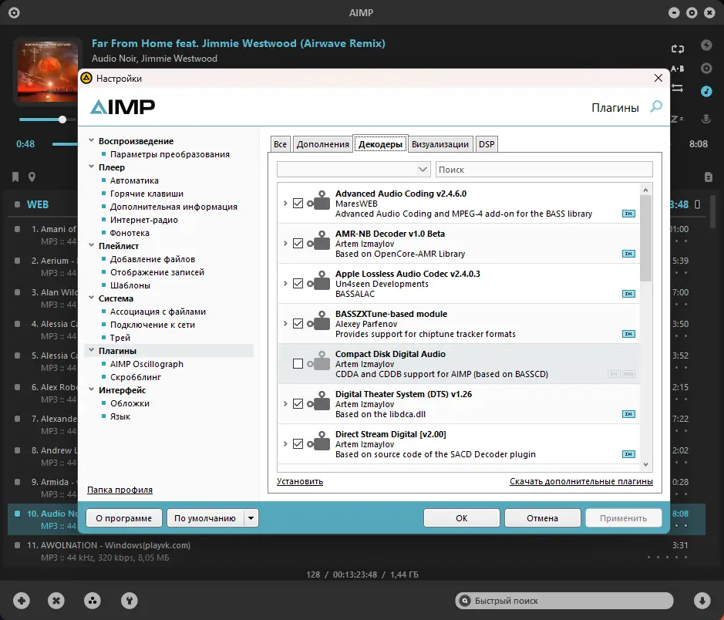Image resolution: width=724 pixels, height=620 pixels.
Task: Open По умолчанию dropdown arrow
Action: pos(251,518)
